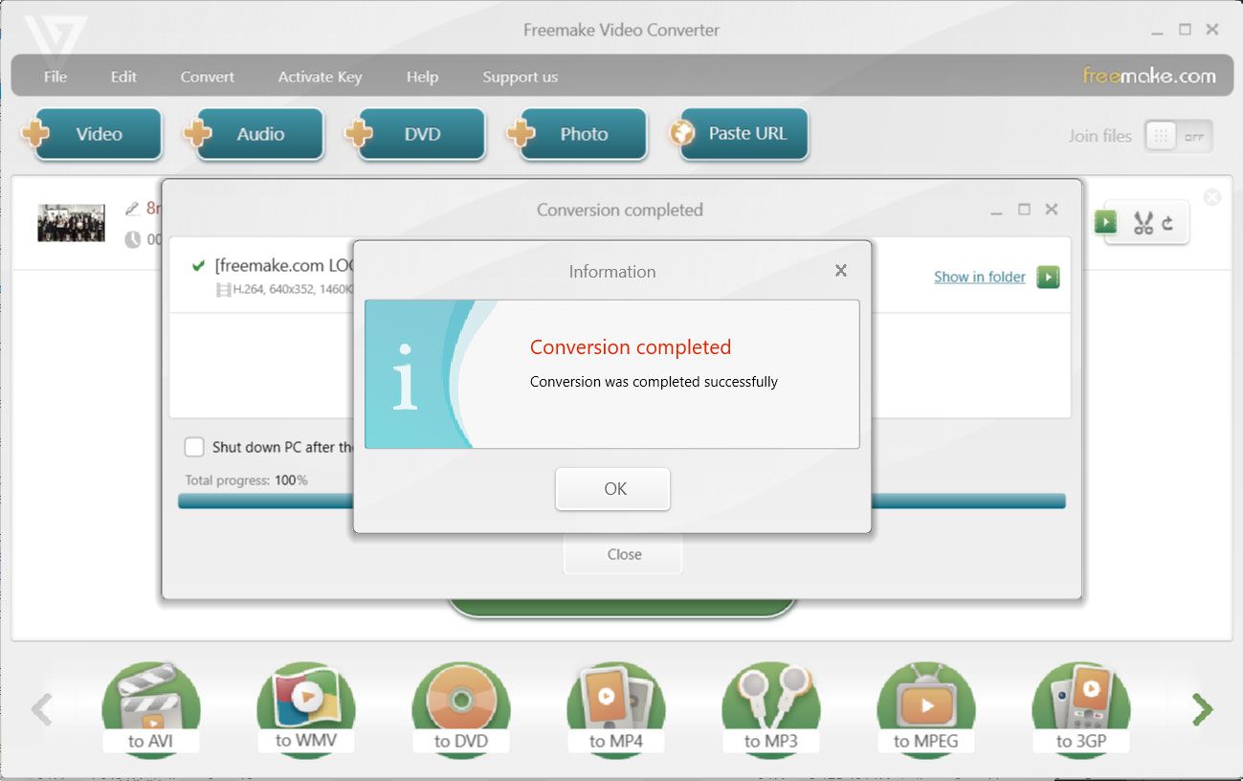Click OK in the Information dialog
This screenshot has height=781, width=1243.
(612, 489)
